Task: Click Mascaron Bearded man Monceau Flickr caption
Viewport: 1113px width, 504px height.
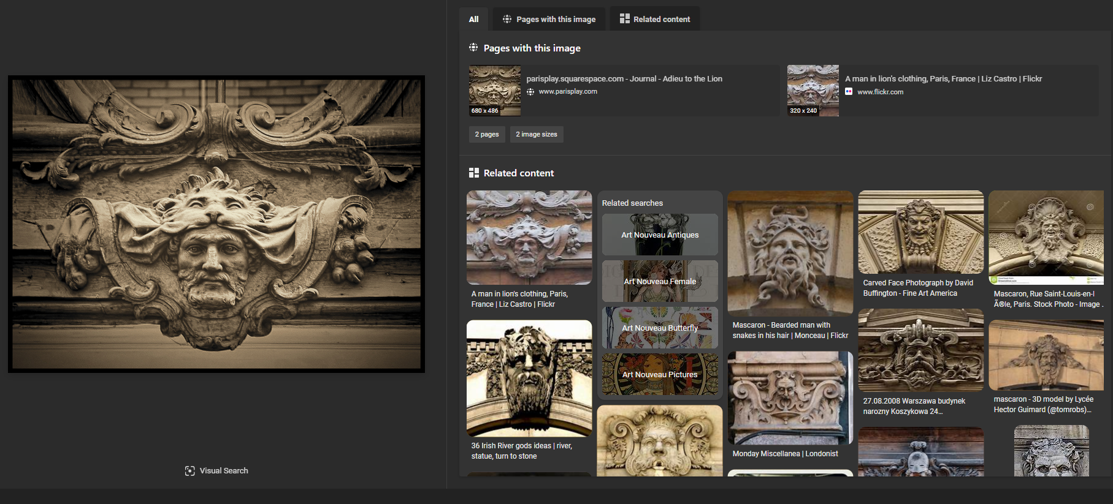Action: pos(790,330)
